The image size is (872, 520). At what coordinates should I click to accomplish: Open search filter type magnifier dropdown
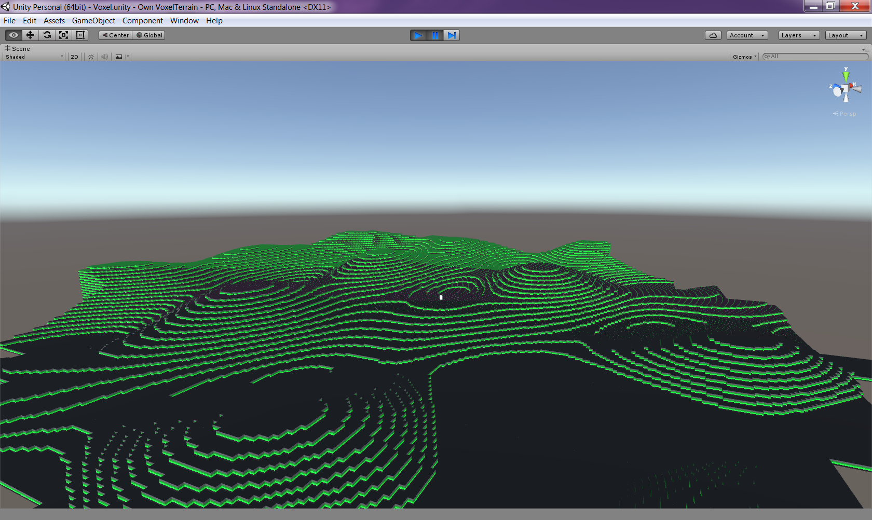coord(767,57)
